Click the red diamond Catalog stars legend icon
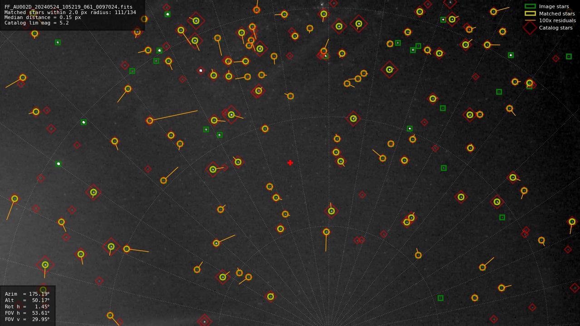Screen dimensions: 580x326 pos(530,28)
